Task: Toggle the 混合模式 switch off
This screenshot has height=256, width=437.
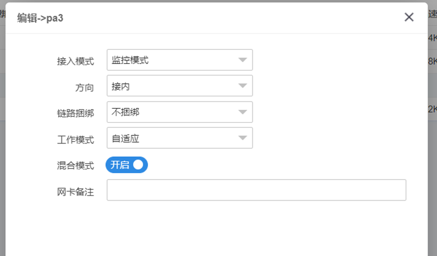Action: tap(127, 165)
